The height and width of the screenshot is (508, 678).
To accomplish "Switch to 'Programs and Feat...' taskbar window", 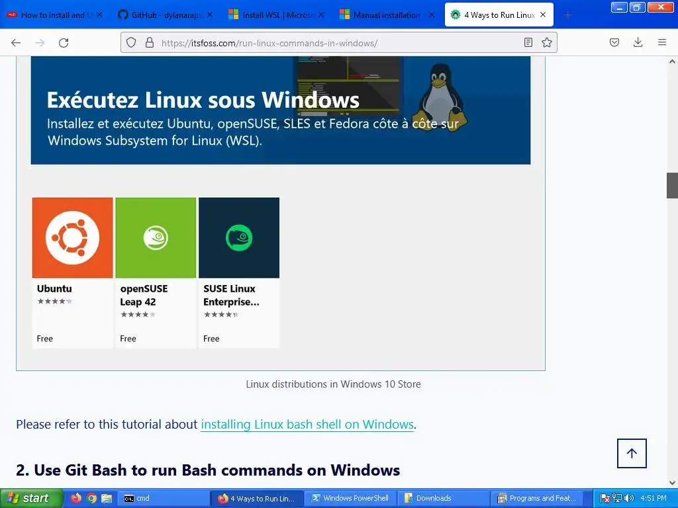I will coord(537,498).
